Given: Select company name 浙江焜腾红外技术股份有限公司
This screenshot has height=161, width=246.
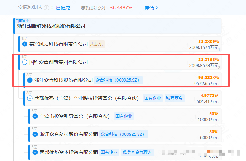Looking at the screenshot, I should coord(51,26).
